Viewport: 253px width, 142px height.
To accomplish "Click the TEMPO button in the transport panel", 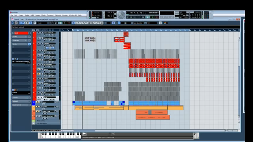I will (x=177, y=14).
